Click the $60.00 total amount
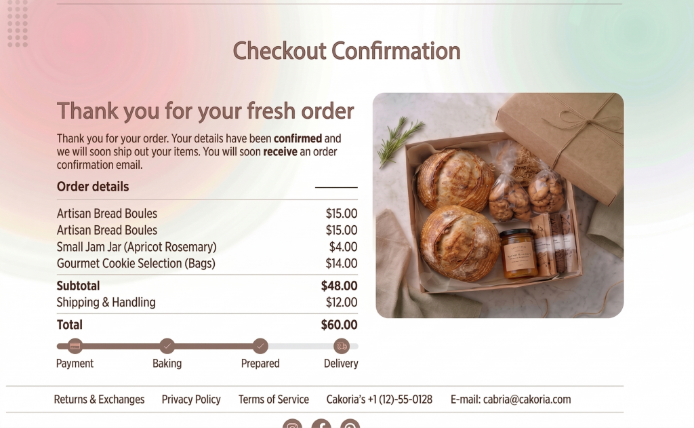The height and width of the screenshot is (428, 694). pyautogui.click(x=339, y=325)
